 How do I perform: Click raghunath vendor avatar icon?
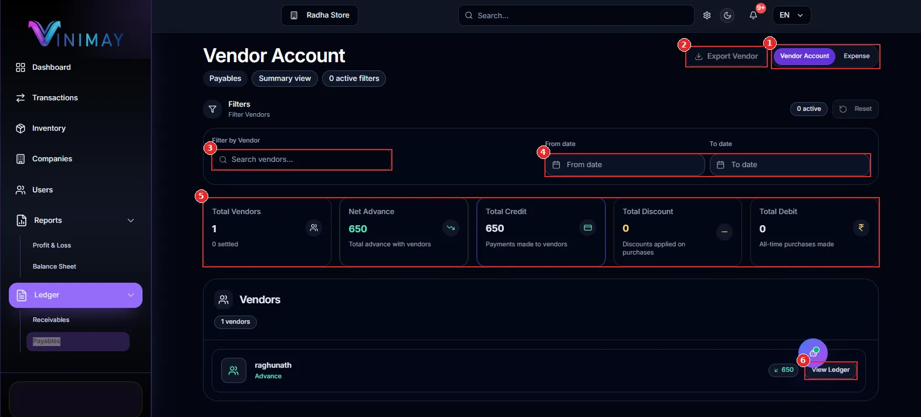[x=233, y=371]
